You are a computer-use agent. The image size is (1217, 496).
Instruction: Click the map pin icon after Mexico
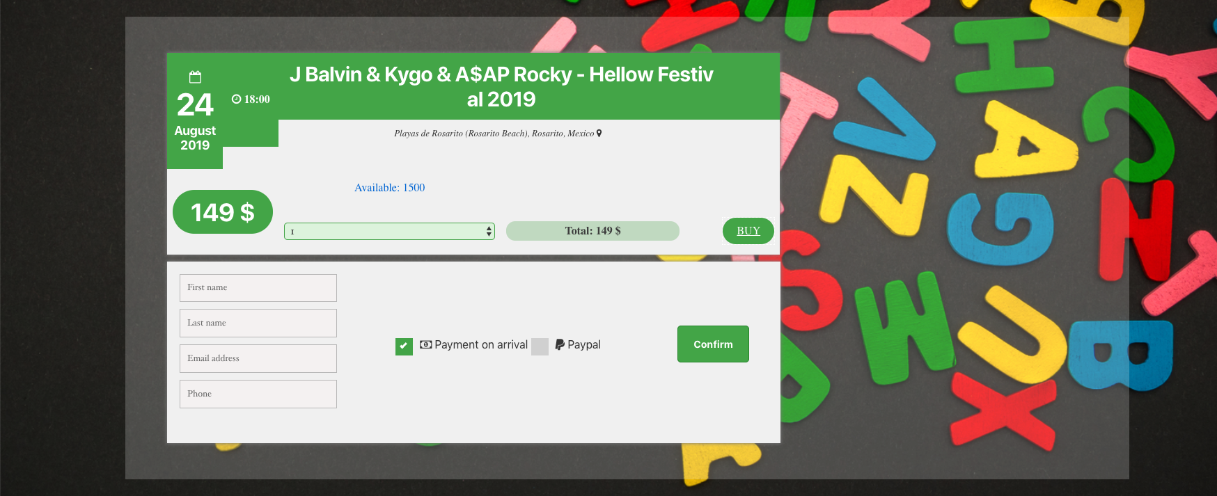[x=599, y=134]
